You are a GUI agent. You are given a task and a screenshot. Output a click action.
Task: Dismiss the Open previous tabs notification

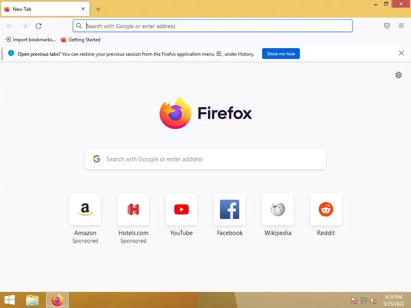coord(401,53)
